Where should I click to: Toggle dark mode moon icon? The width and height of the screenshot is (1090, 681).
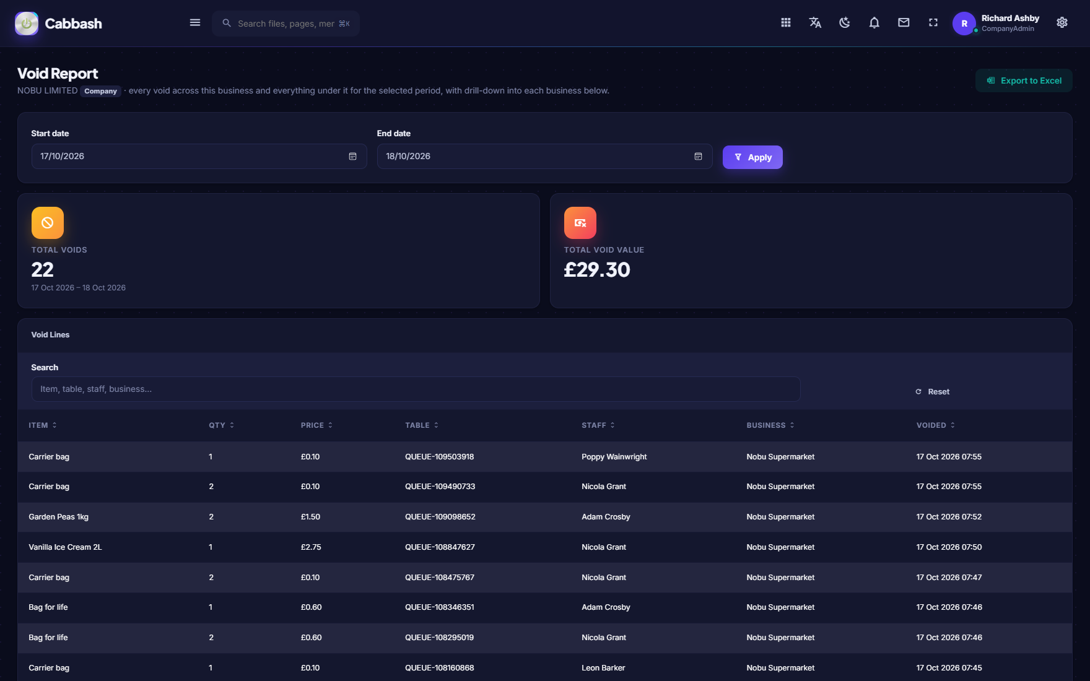pyautogui.click(x=845, y=23)
